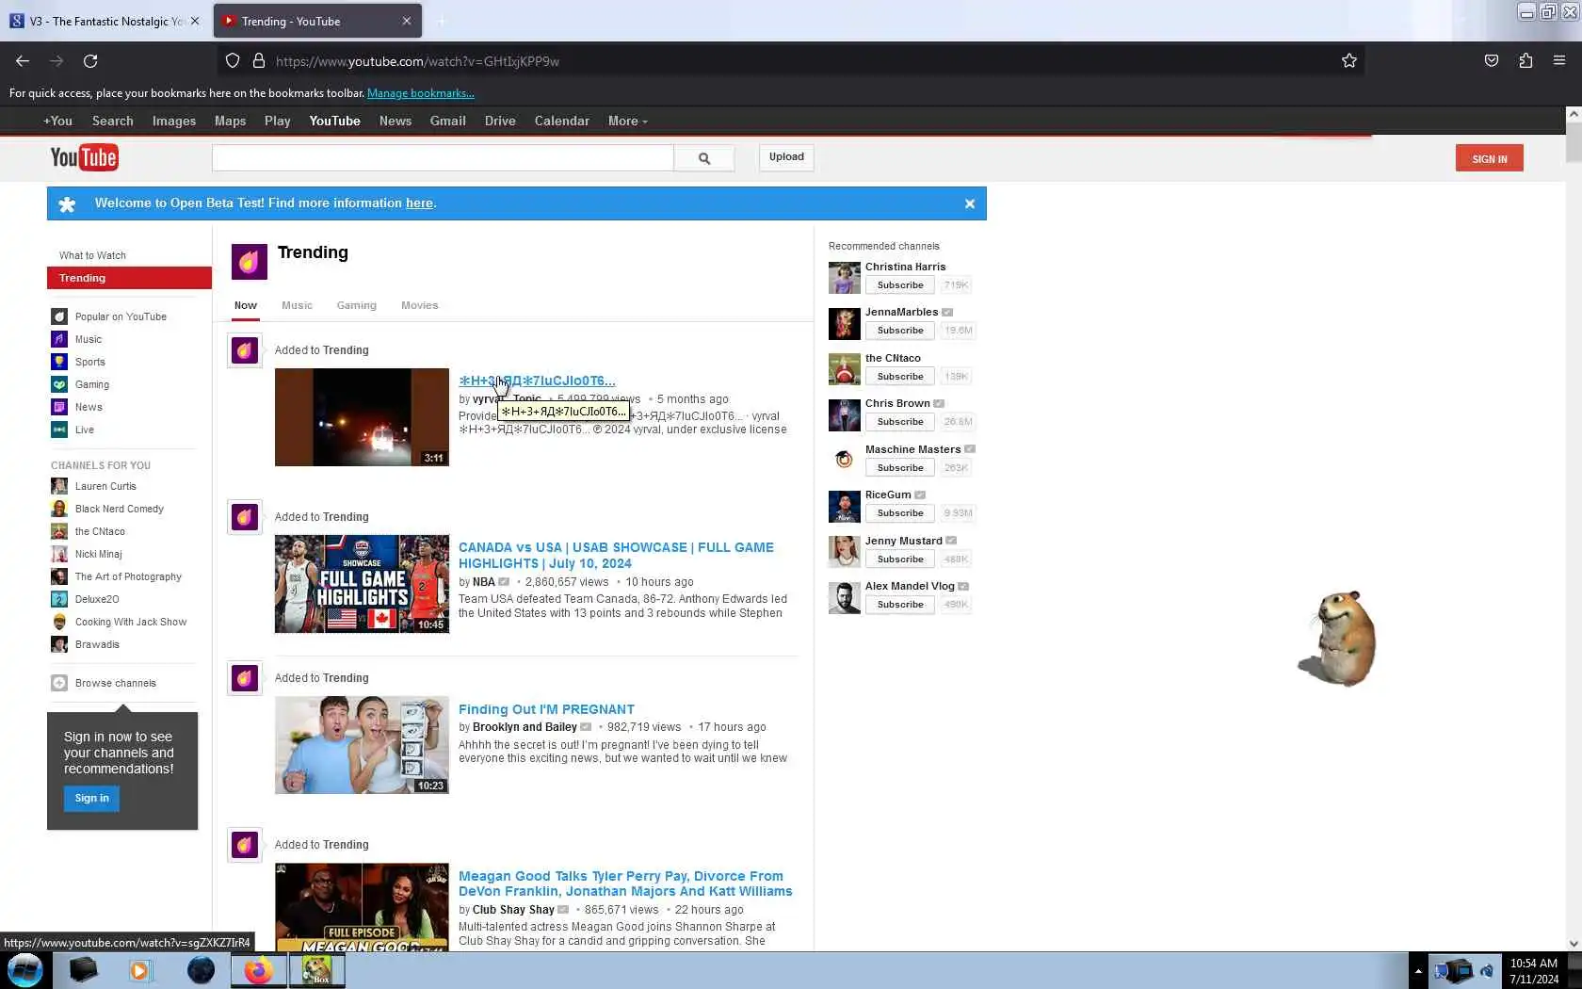Dismiss the Open Beta Test banner

[969, 203]
